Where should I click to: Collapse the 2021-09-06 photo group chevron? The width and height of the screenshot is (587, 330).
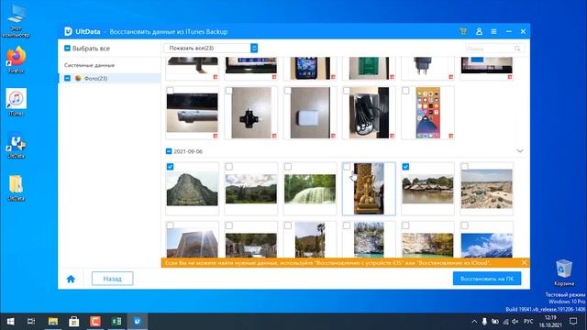pyautogui.click(x=520, y=151)
